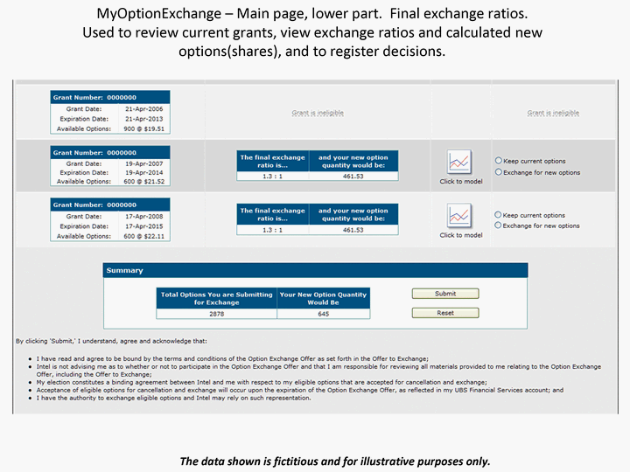
Task: Open the model chart icon for the 17-Apr-2008 grant
Action: click(x=460, y=216)
